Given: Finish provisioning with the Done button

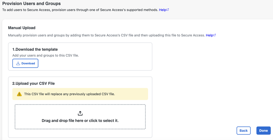Looking at the screenshot, I should pos(264,131).
